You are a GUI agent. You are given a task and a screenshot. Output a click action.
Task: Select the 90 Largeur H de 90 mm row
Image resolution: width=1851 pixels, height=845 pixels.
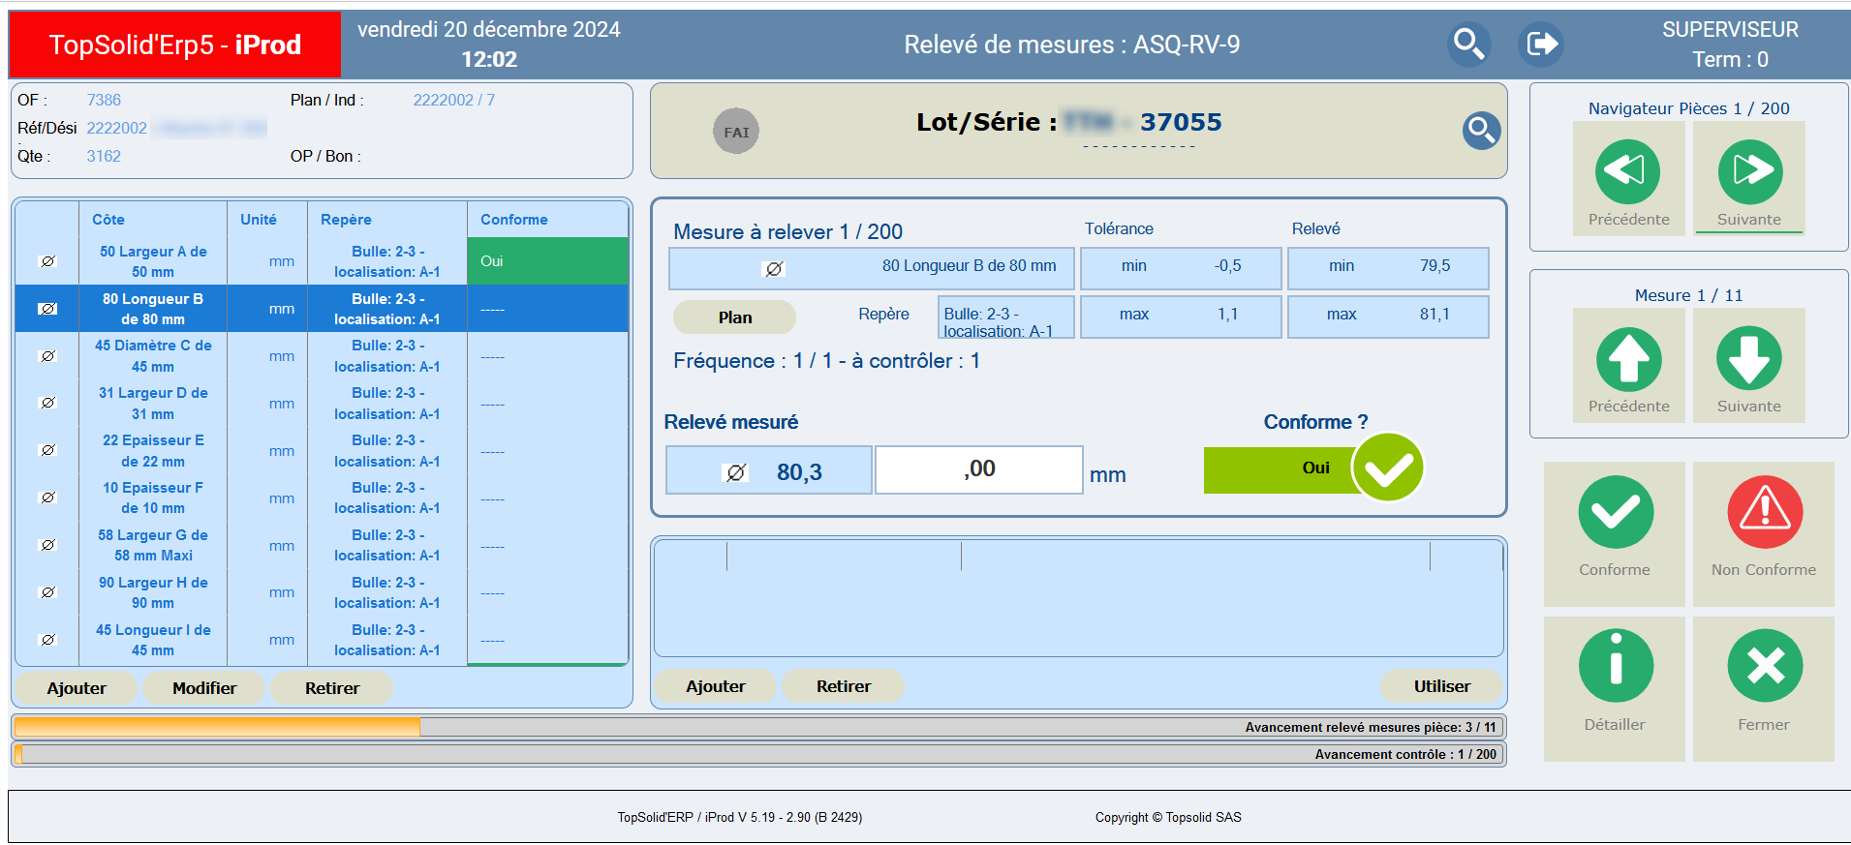[322, 592]
